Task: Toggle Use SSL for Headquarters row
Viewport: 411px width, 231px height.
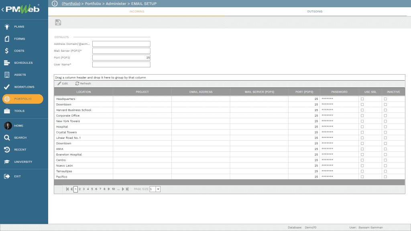Action: [x=362, y=99]
